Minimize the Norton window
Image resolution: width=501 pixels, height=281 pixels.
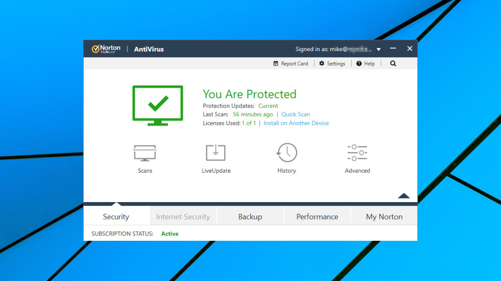pos(393,48)
